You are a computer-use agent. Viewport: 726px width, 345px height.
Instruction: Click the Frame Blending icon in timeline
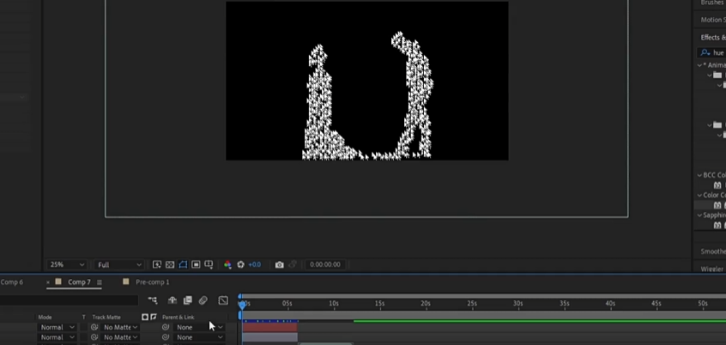click(187, 300)
